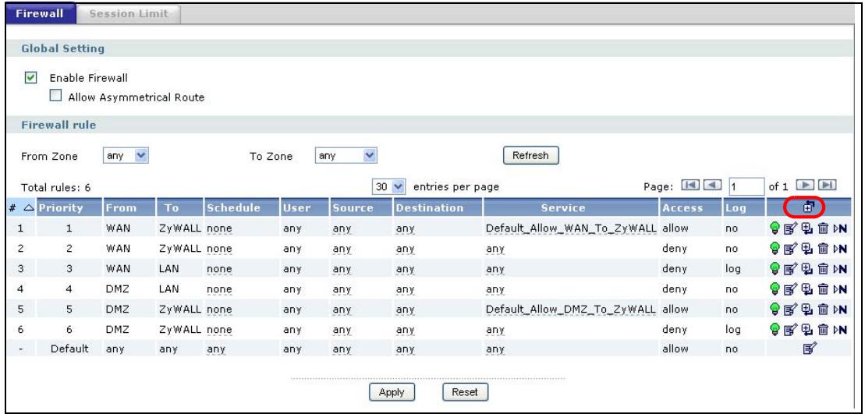Toggle the activate bulb for rule 4
The image size is (865, 414).
tap(775, 288)
